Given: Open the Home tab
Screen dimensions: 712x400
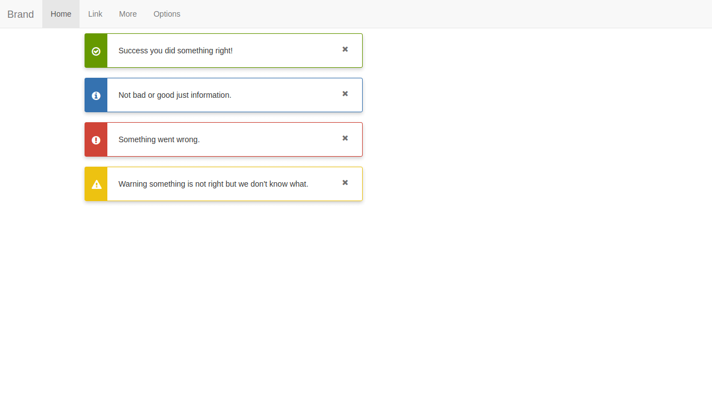Looking at the screenshot, I should [61, 14].
